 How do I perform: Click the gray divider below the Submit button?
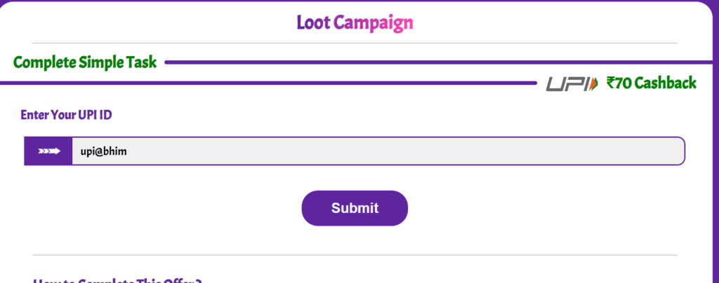355,255
